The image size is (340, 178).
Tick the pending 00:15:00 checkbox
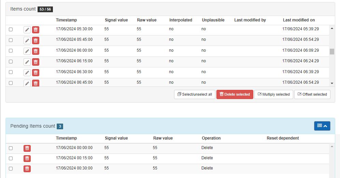(11, 158)
